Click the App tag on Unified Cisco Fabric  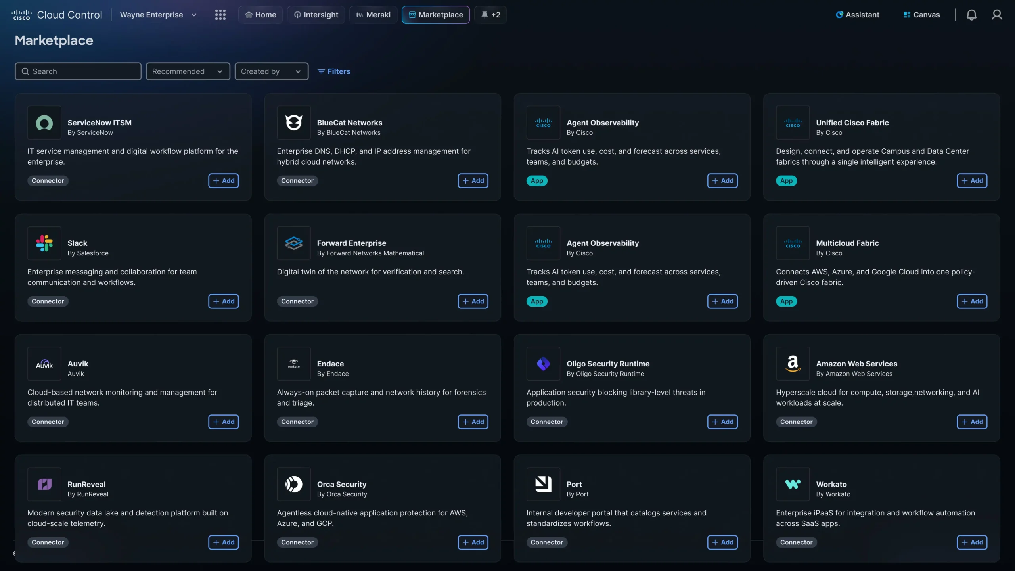click(x=786, y=181)
